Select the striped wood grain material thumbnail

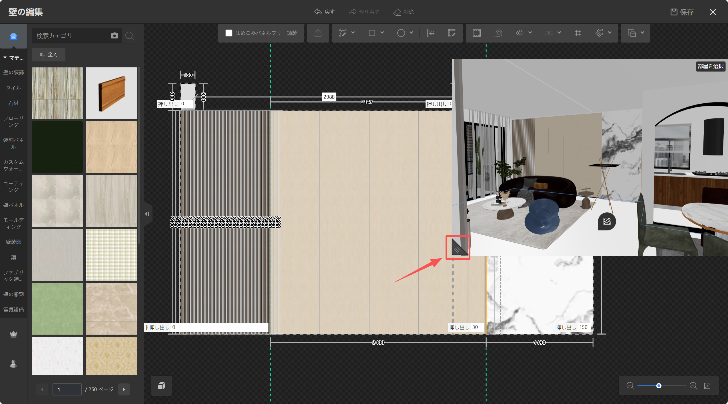[x=57, y=93]
